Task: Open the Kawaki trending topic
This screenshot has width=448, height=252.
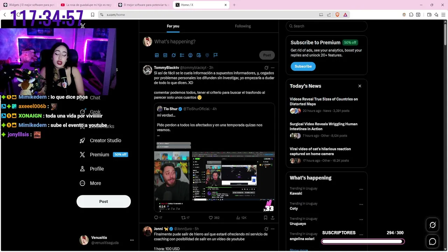Action: click(296, 194)
